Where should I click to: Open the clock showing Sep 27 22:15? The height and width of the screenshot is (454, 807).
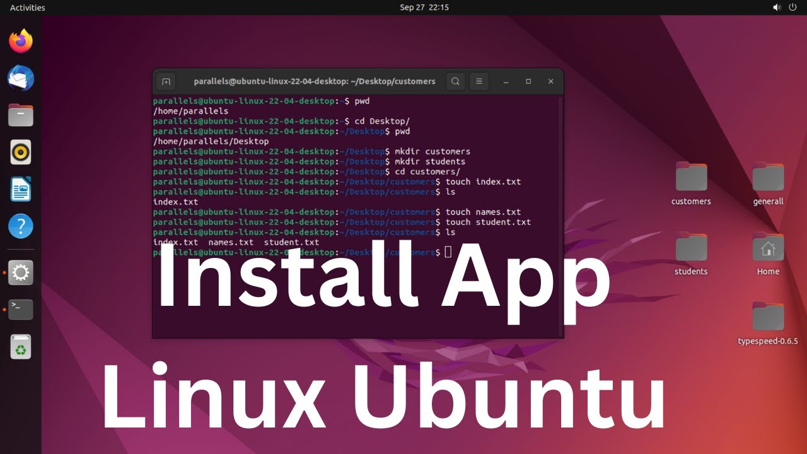pos(424,8)
